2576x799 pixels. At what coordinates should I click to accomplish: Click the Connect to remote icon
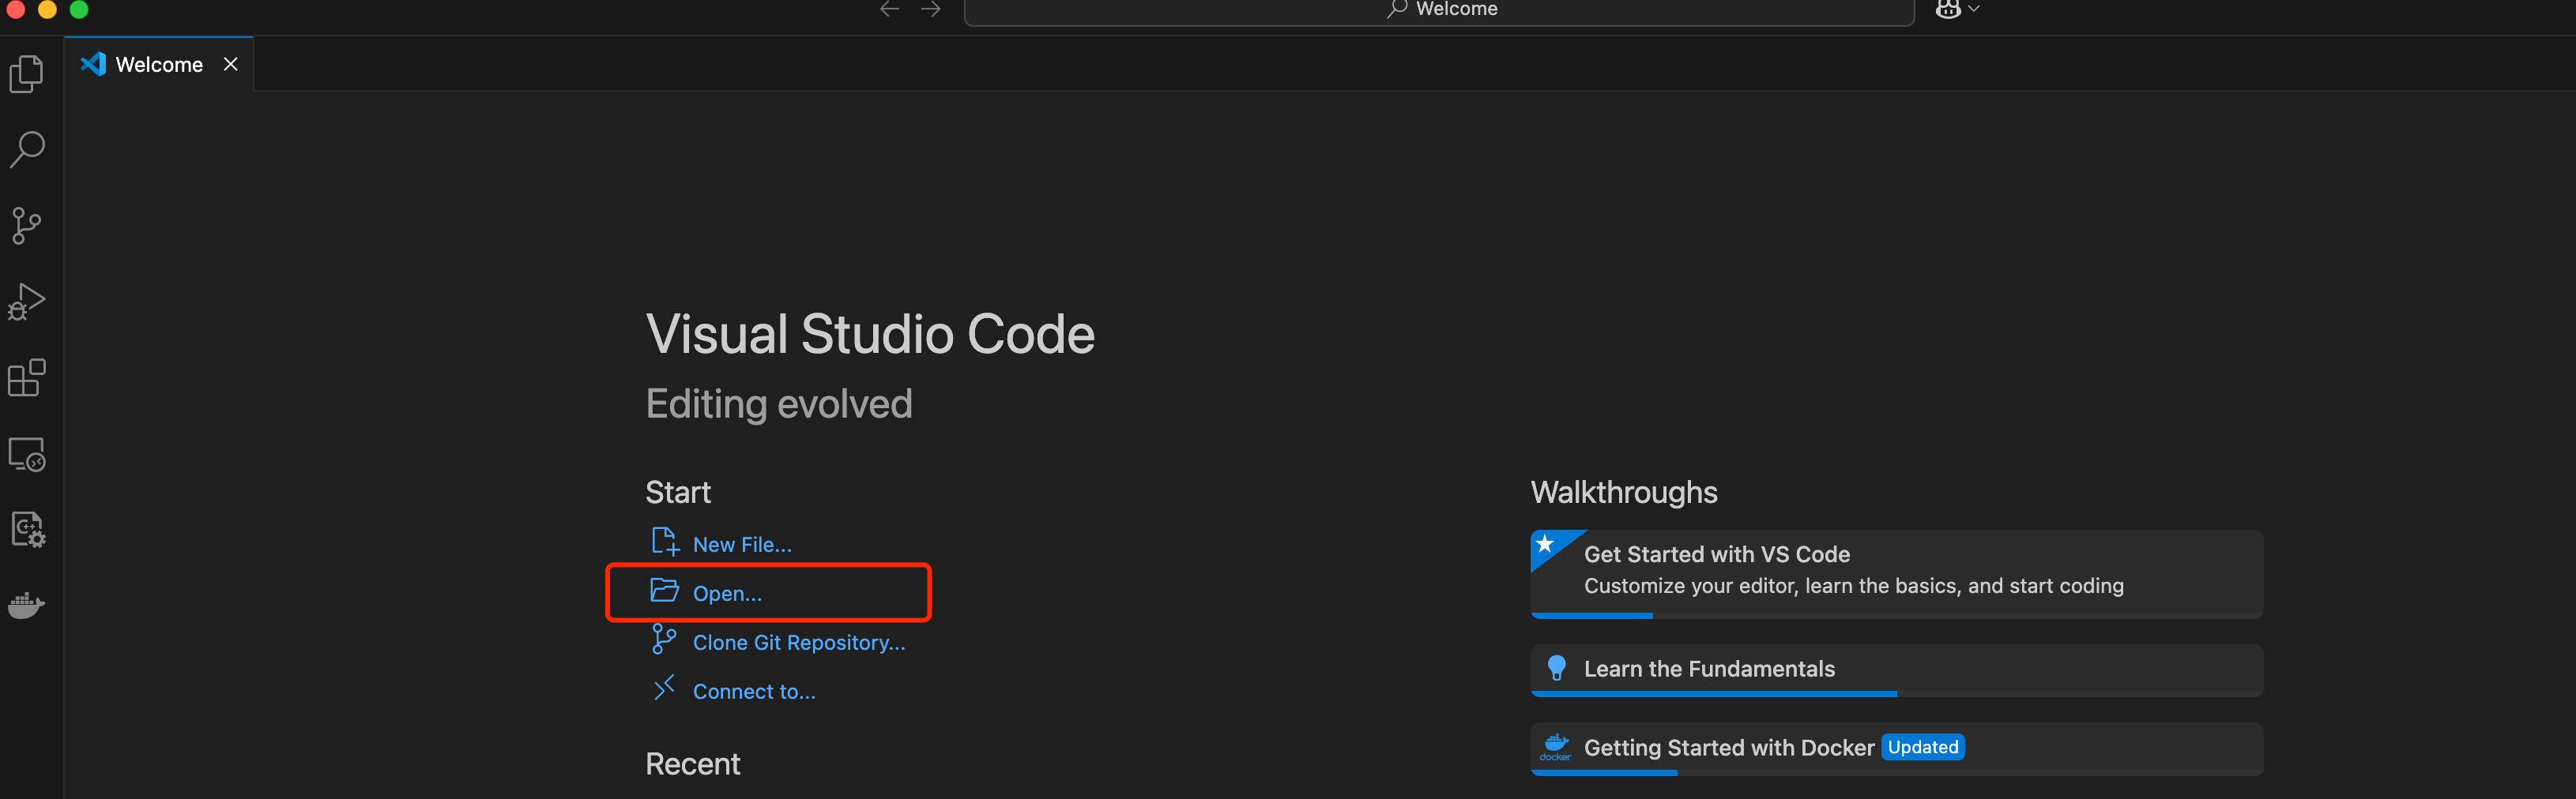point(664,688)
